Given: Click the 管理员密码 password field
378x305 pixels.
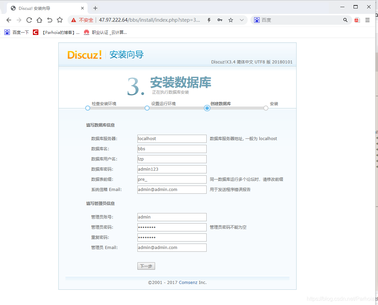Looking at the screenshot, I should 172,227.
